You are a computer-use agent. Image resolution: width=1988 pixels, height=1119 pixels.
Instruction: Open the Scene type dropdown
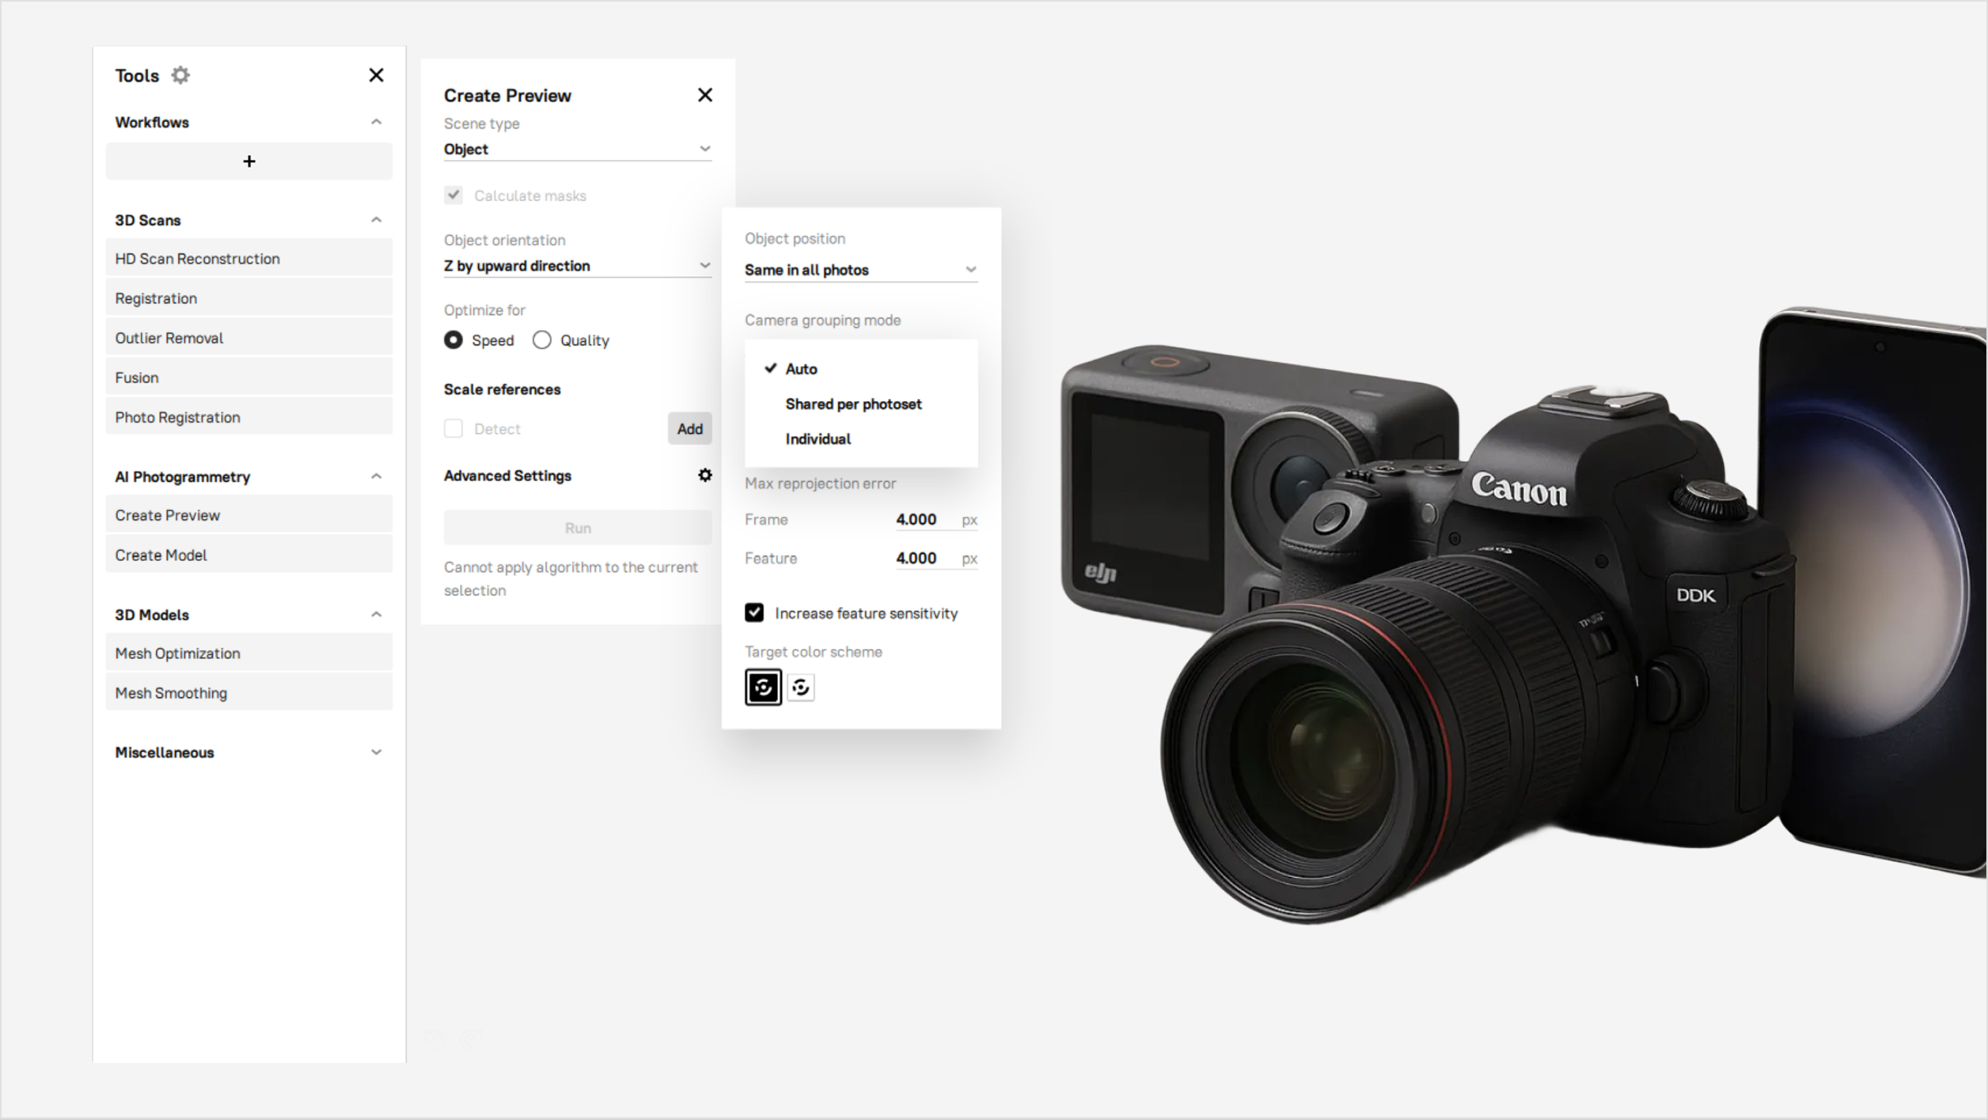(x=577, y=150)
